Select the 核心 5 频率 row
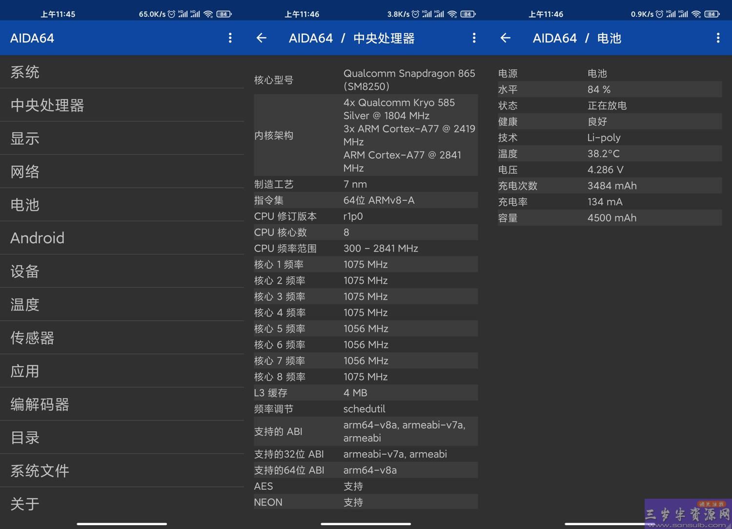This screenshot has width=732, height=529. (x=366, y=329)
